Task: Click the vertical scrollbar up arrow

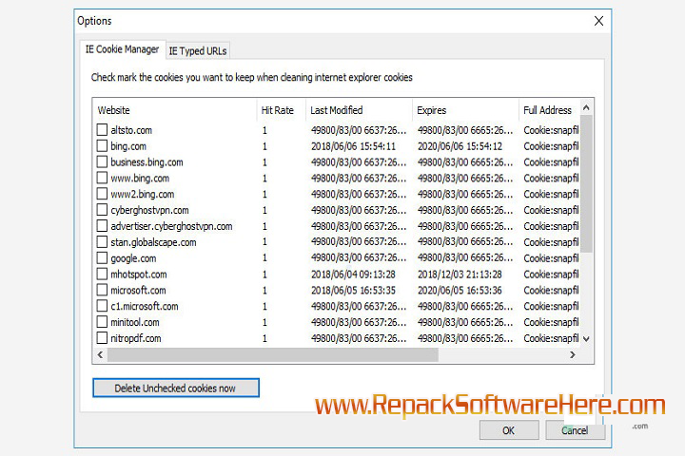Action: [586, 107]
